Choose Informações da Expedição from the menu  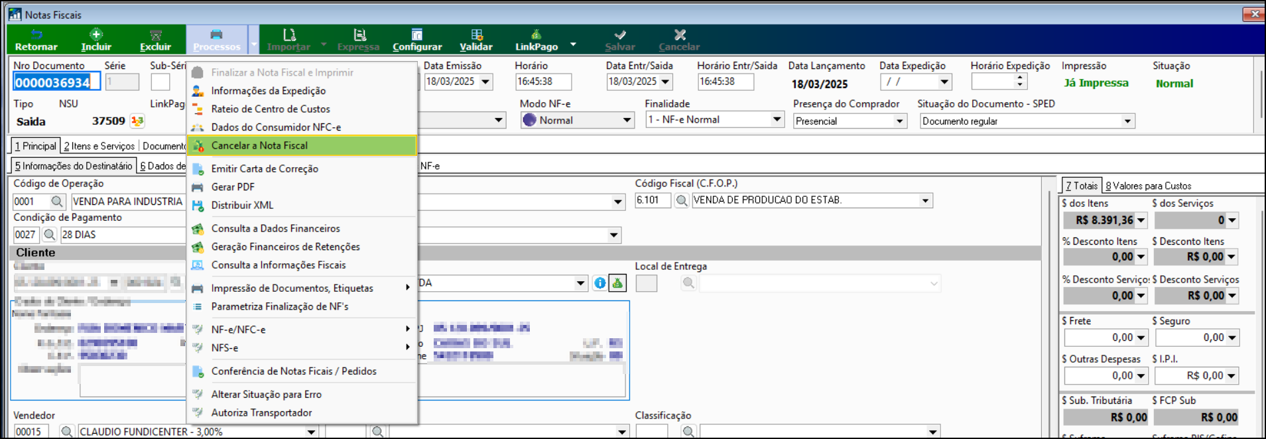[x=302, y=91]
